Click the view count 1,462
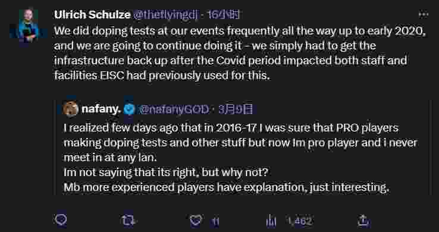This screenshot has width=439, height=232. pyautogui.click(x=299, y=221)
